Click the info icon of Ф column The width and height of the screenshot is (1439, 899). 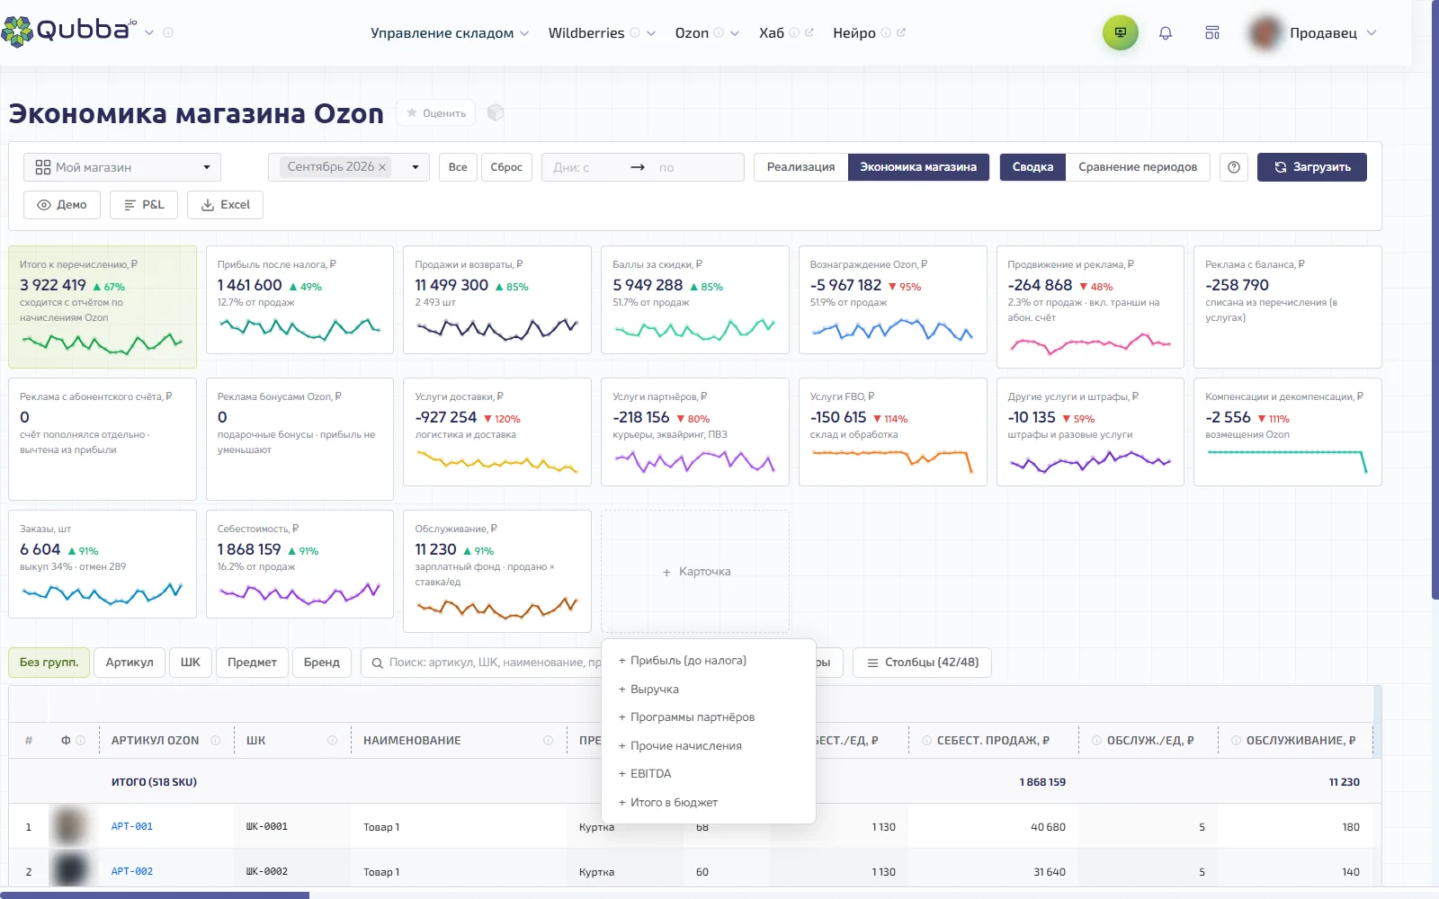(80, 741)
